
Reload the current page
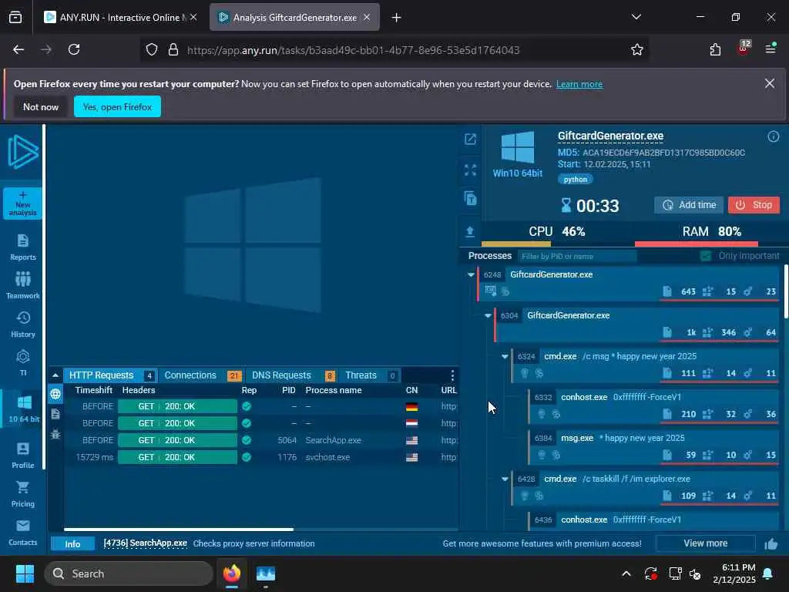[74, 49]
